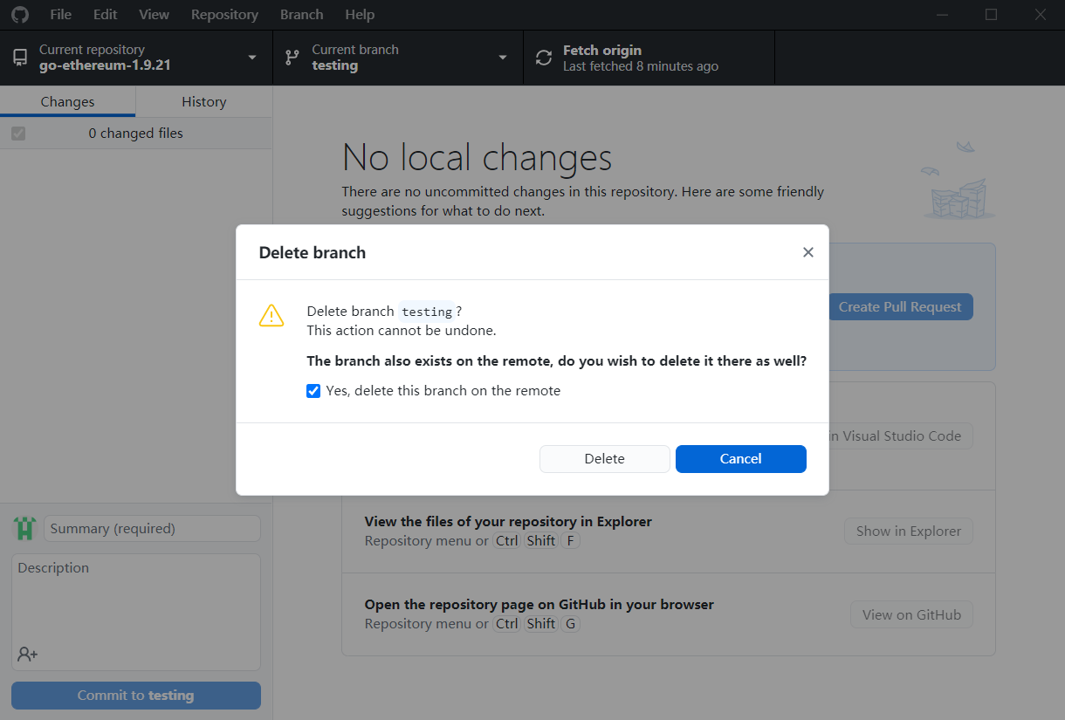Image resolution: width=1065 pixels, height=720 pixels.
Task: Click the Summary (required) input field
Action: 152,528
